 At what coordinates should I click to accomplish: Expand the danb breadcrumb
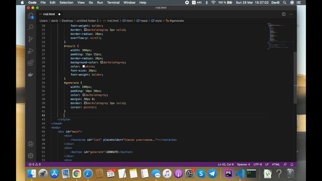pos(54,21)
